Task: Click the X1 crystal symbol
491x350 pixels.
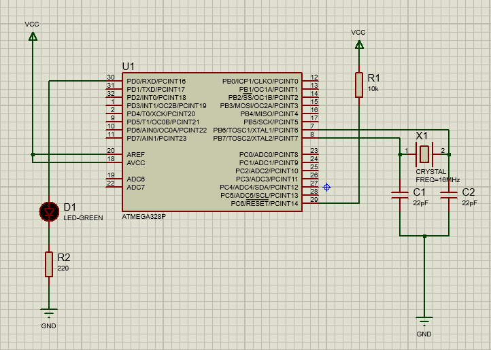Action: [424, 154]
